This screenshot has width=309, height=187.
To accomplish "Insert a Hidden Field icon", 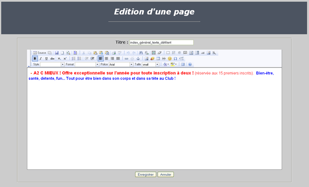I will tap(214, 53).
